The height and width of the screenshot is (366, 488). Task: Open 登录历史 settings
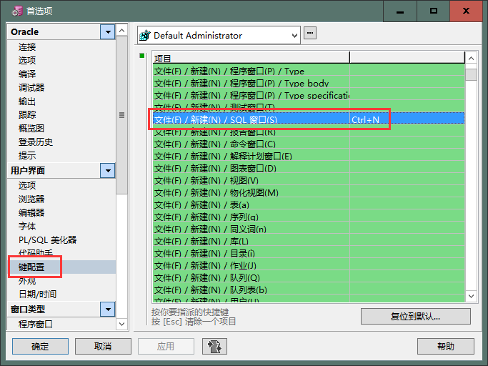[x=36, y=142]
